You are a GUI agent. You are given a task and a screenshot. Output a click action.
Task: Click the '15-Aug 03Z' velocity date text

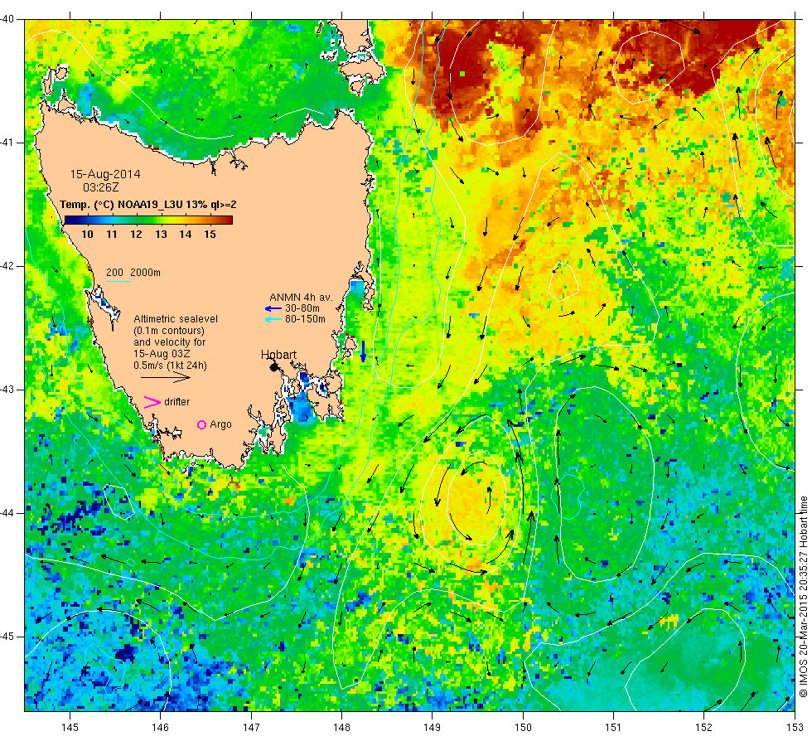[x=162, y=354]
